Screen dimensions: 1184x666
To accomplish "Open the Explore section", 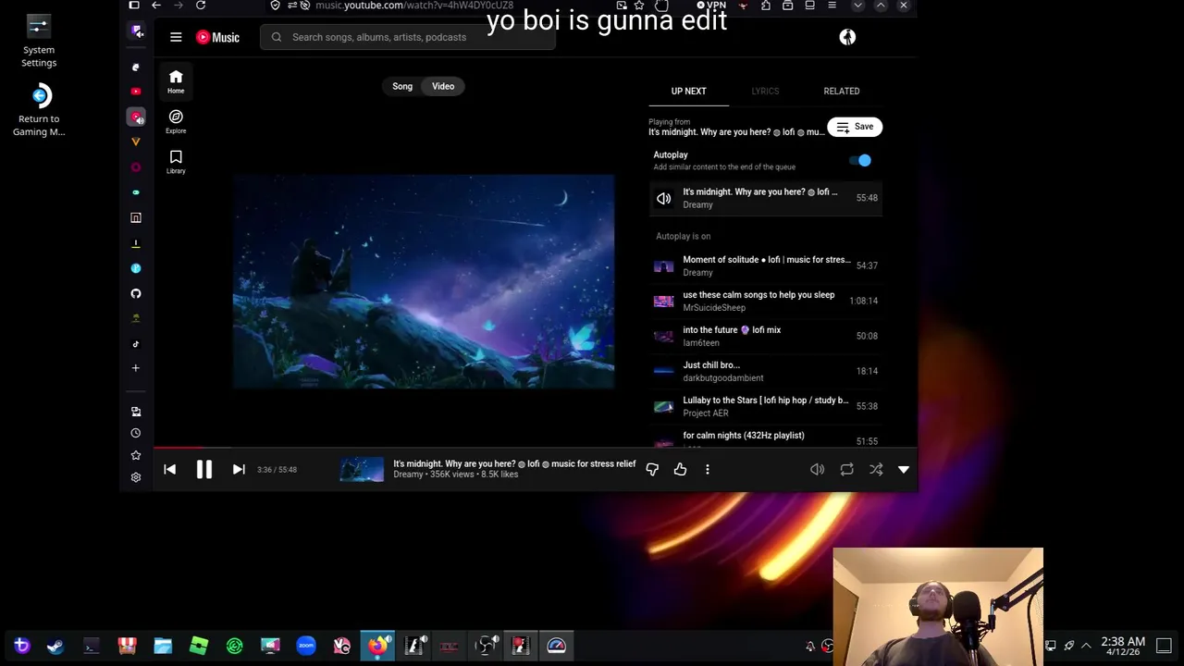I will coord(176,121).
